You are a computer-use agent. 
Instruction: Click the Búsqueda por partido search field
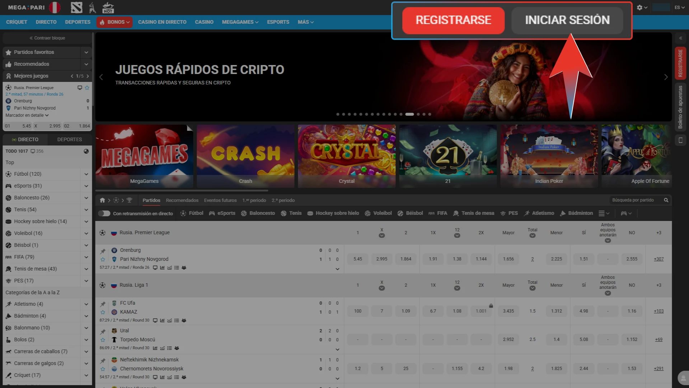click(633, 200)
